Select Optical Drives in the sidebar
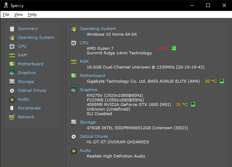Image resolution: width=232 pixels, height=167 pixels. coord(32,90)
